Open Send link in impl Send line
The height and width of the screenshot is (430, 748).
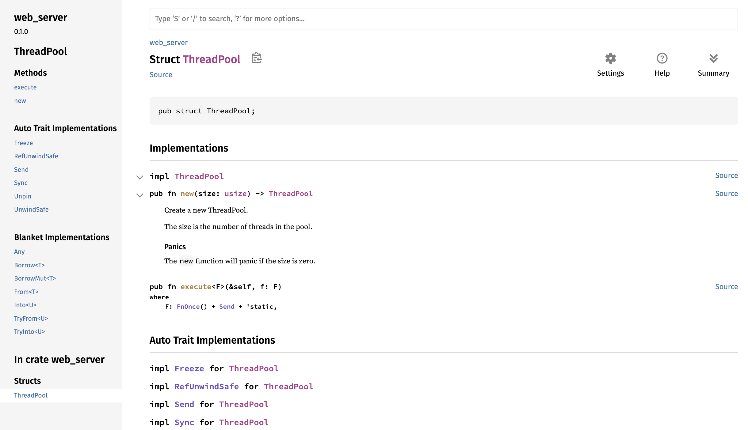[184, 404]
